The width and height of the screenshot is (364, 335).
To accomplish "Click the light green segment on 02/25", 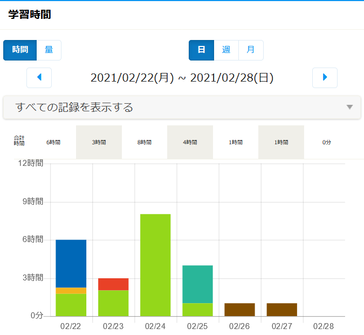I will click(197, 310).
